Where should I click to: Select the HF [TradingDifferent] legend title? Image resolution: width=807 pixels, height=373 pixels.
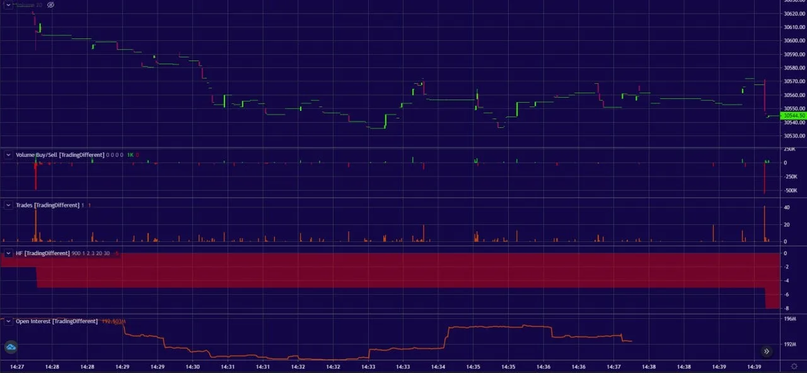coord(42,253)
